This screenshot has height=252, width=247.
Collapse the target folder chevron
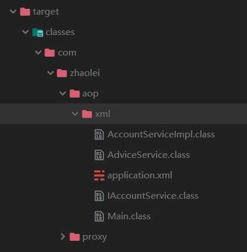[x=13, y=12]
